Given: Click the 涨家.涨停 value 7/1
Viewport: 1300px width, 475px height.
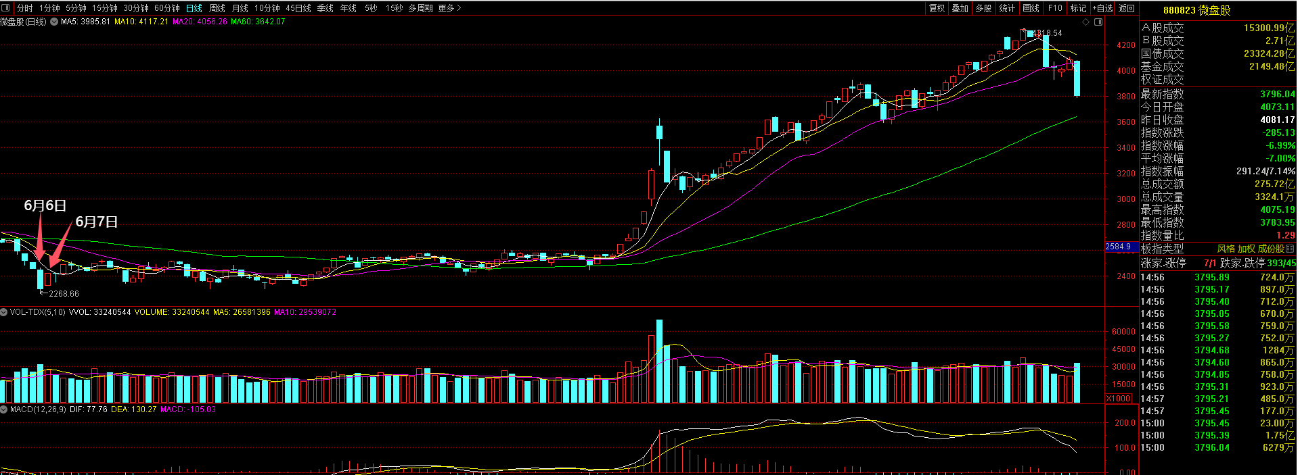Looking at the screenshot, I should 1210,263.
